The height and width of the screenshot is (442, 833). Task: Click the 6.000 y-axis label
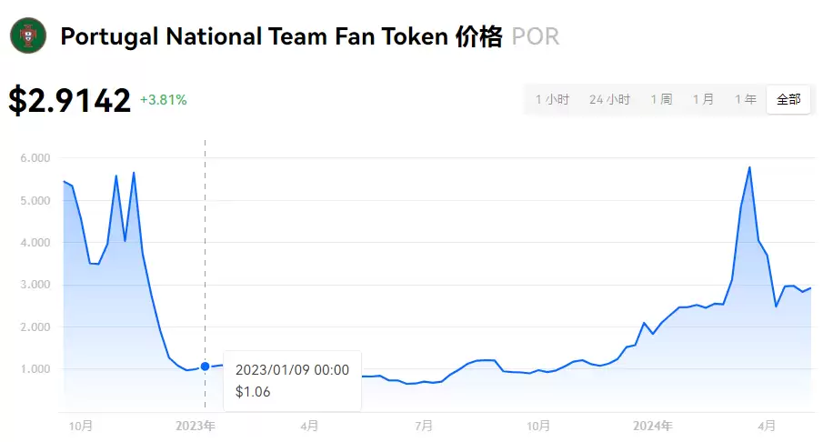coord(34,158)
